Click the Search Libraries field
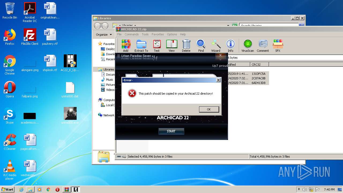Image resolution: width=343 pixels, height=193 pixels. (269, 25)
